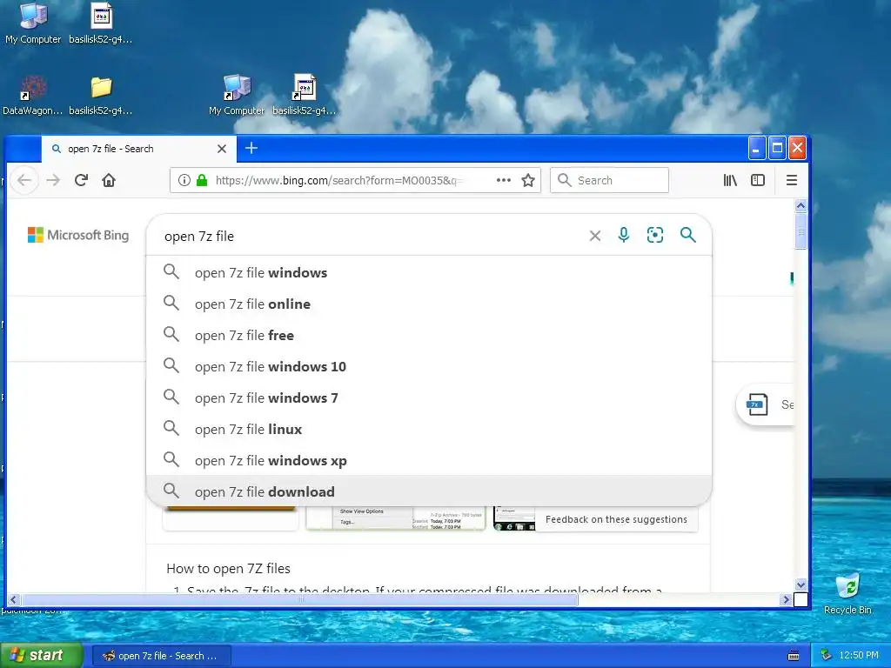Image resolution: width=891 pixels, height=668 pixels.
Task: Open the Windows Start button
Action: [42, 655]
